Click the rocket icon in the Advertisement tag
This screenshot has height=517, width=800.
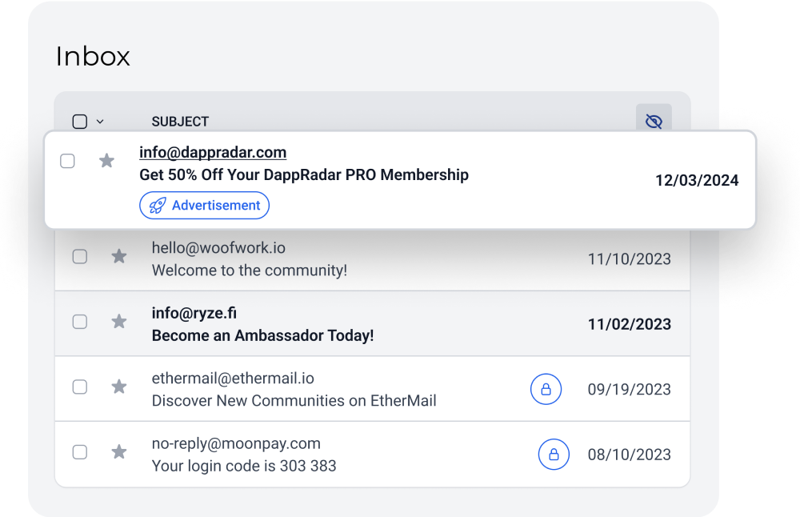(x=157, y=206)
